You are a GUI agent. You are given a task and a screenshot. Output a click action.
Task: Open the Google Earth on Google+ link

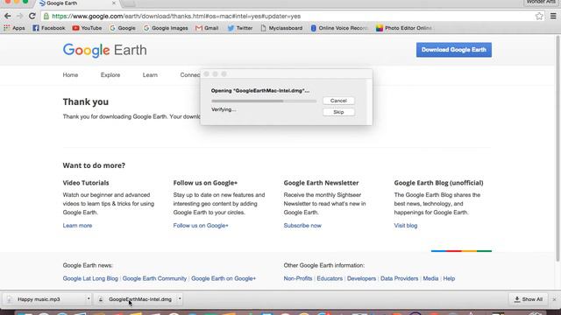click(224, 278)
